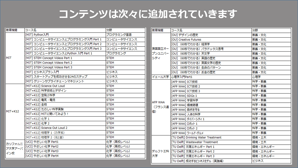The height and width of the screenshot is (168, 298).
Task: Select AFP WAA（フランス通信） institution cell
Action: 161,107
